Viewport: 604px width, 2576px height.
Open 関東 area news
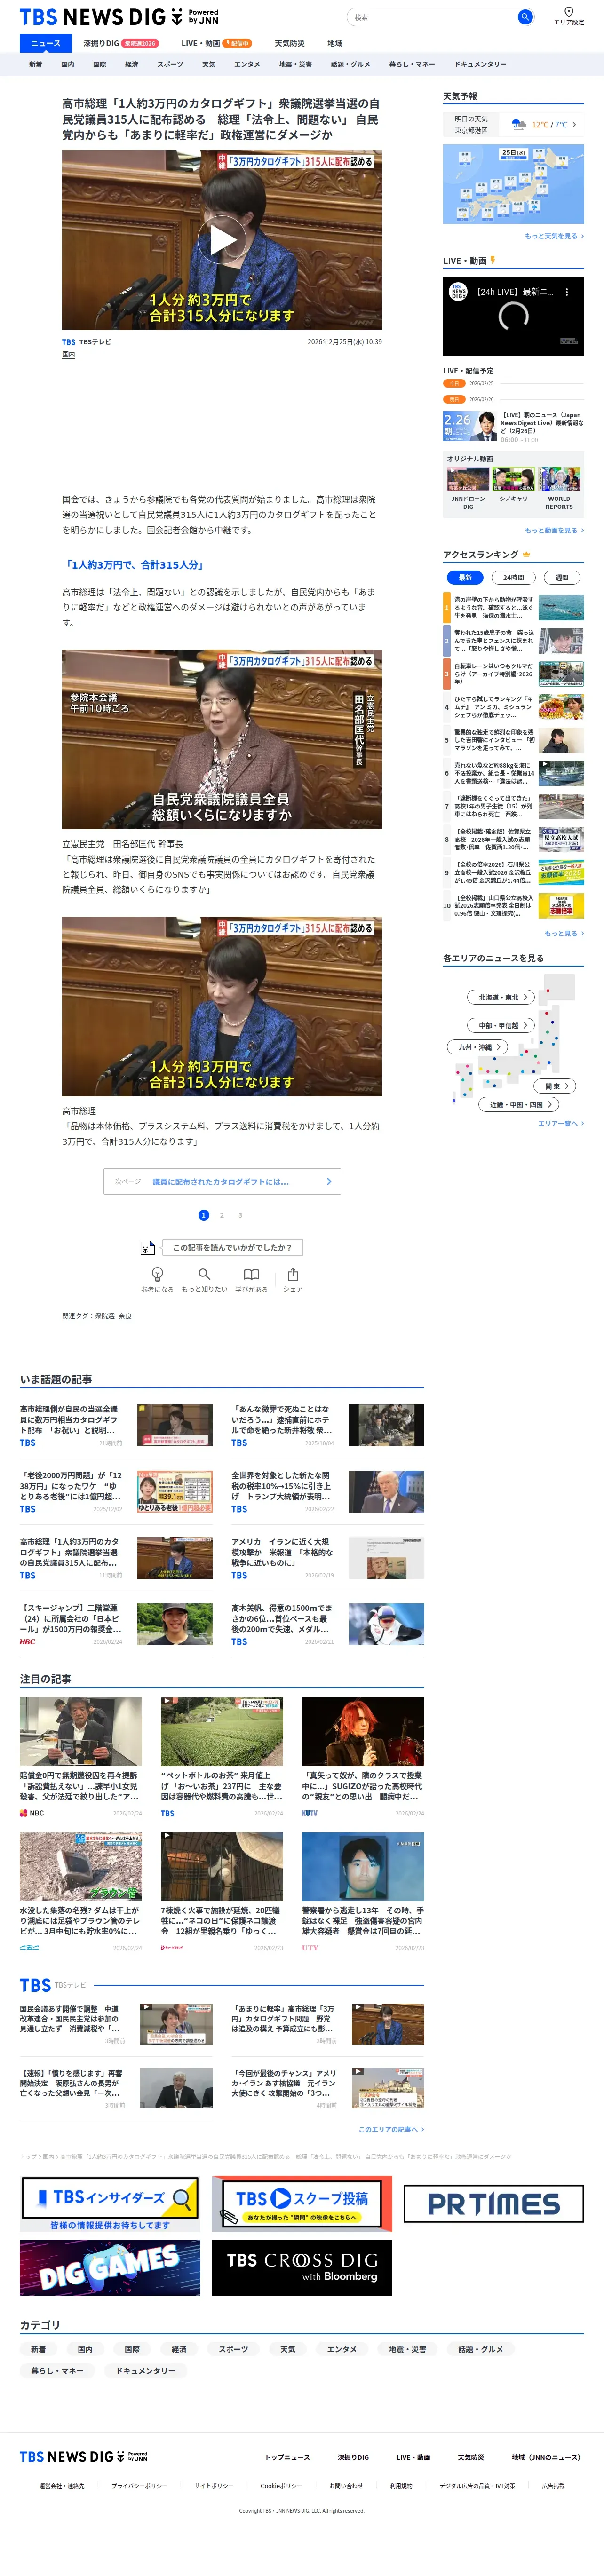tap(556, 1086)
